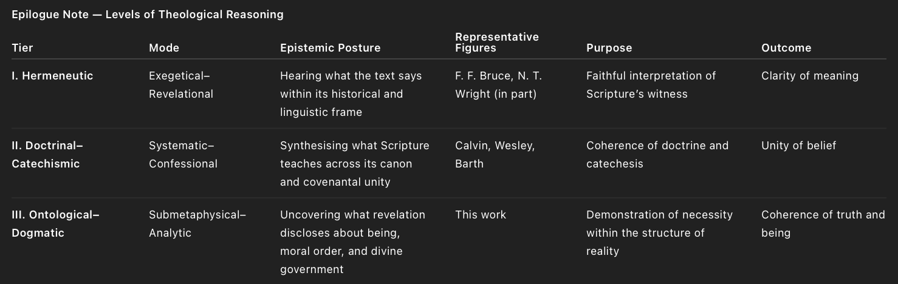Select the Tier column header
The height and width of the screenshot is (284, 898).
pos(22,48)
